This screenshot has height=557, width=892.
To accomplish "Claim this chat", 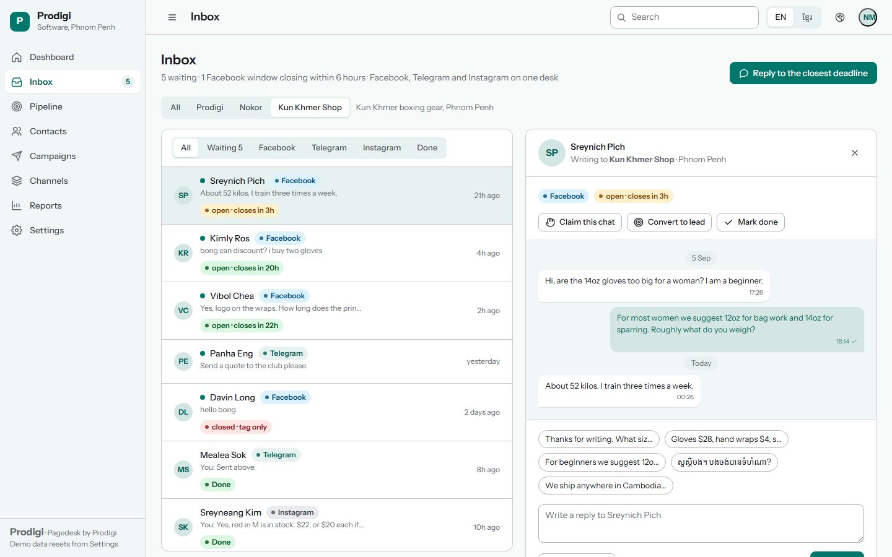I will tap(580, 222).
